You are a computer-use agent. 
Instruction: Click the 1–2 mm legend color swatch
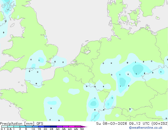[17, 127]
